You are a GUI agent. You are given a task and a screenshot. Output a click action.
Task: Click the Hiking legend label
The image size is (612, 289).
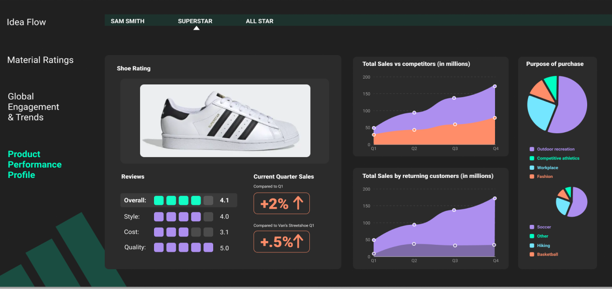tap(543, 246)
